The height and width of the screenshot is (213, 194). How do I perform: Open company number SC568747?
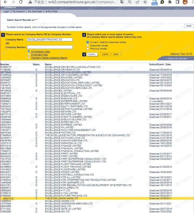click(x=6, y=67)
